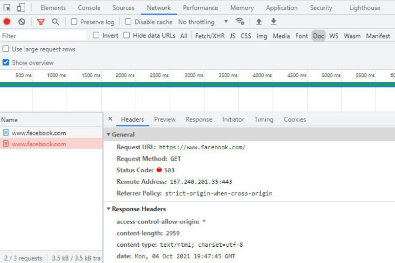Image resolution: width=395 pixels, height=263 pixels.
Task: Import HAR file upload arrow icon
Action: pos(259,22)
